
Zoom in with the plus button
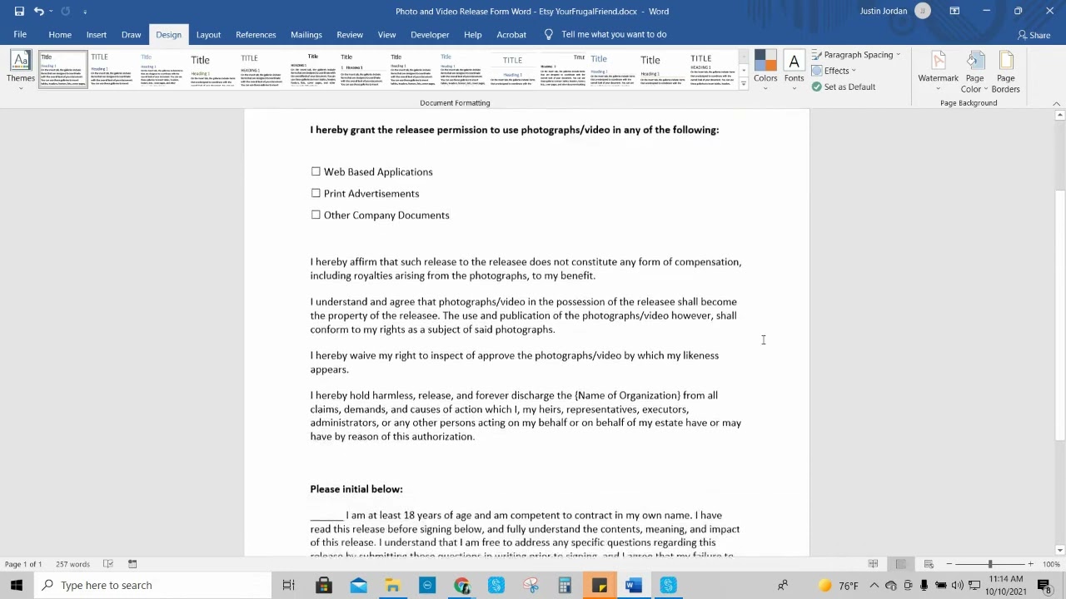(1030, 564)
